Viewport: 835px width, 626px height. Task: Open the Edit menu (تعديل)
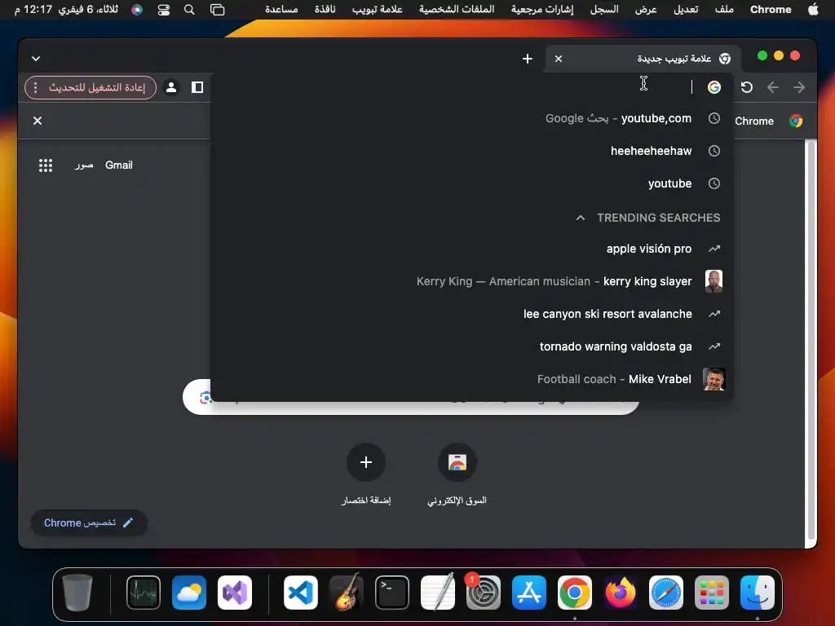pos(686,10)
